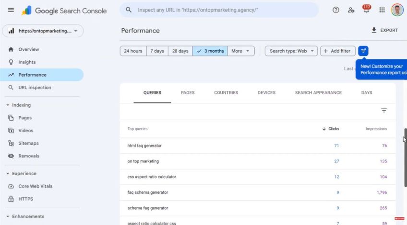Click the vertical page scrollbar

coord(406,157)
